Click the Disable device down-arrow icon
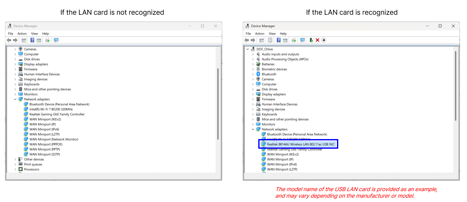 point(324,40)
